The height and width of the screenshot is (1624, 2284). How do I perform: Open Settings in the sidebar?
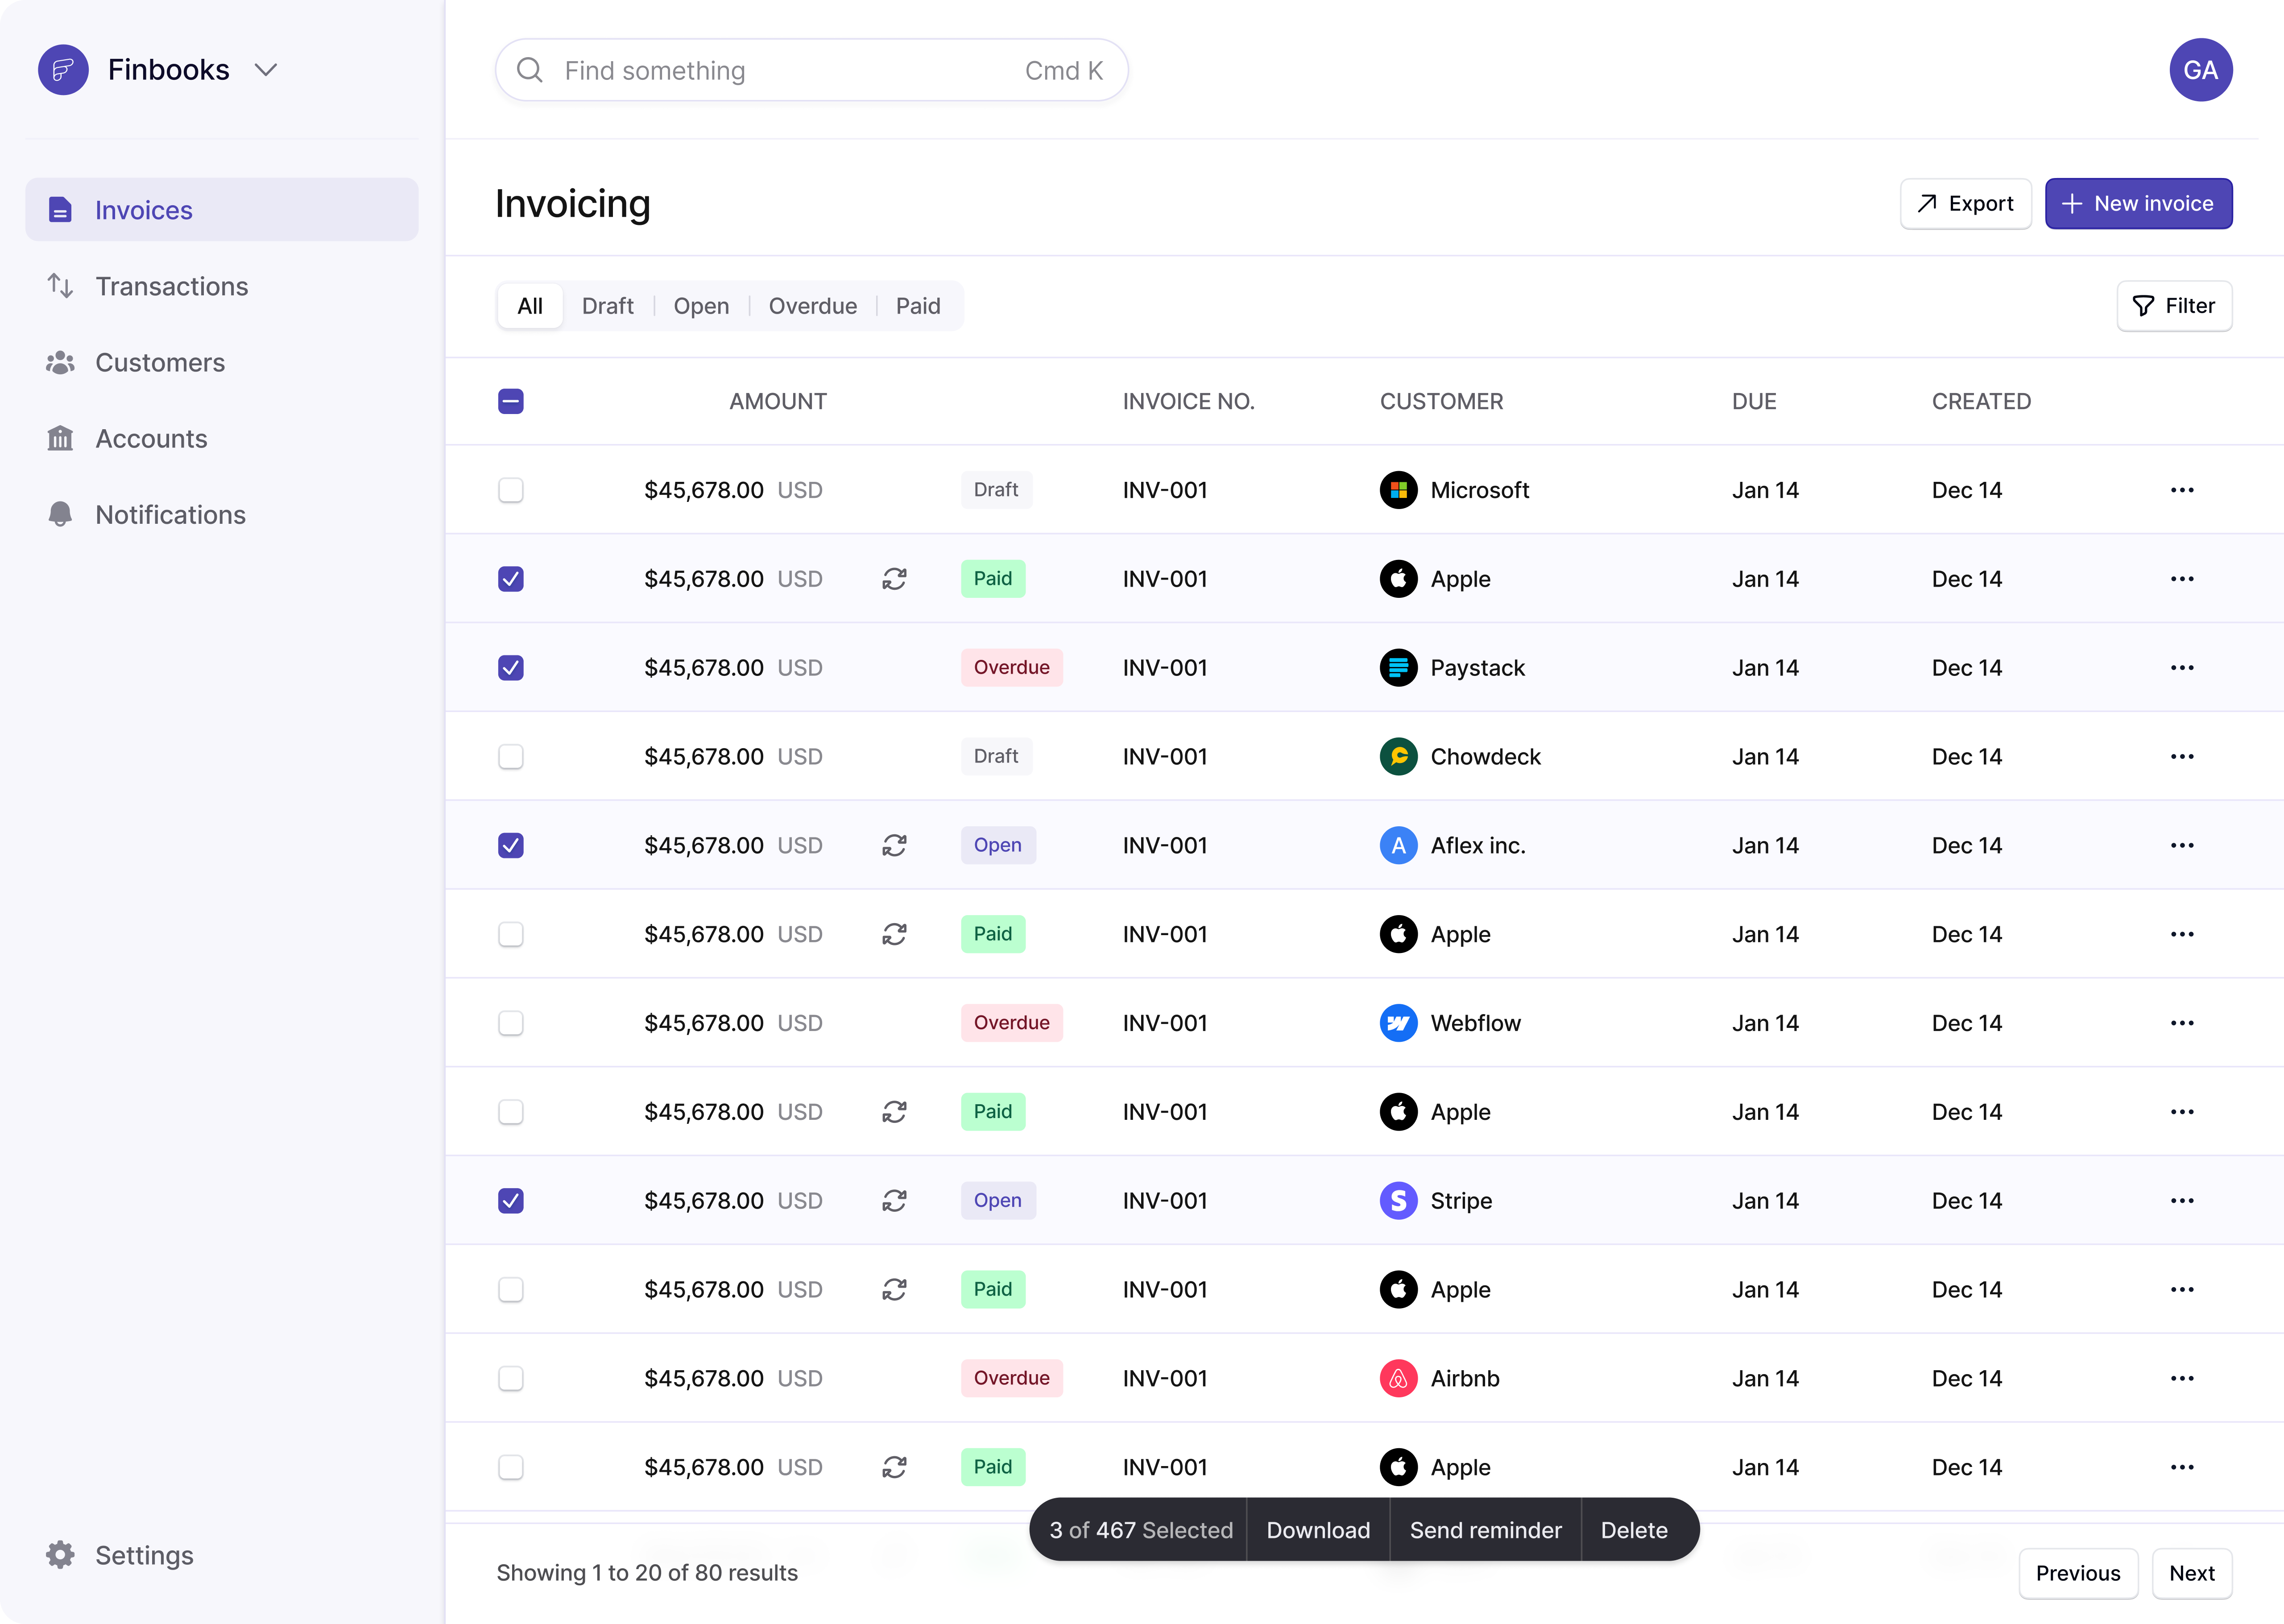point(222,1555)
